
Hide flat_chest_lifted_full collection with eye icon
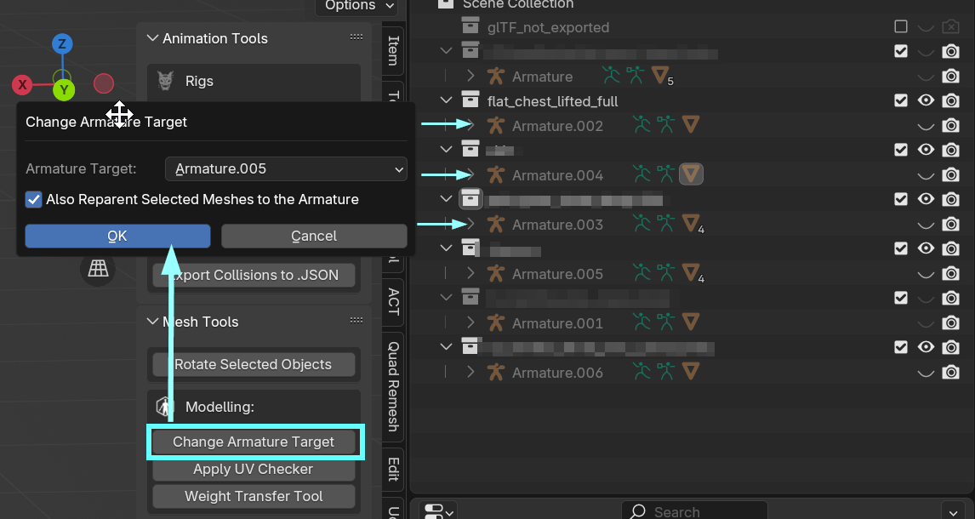[926, 100]
